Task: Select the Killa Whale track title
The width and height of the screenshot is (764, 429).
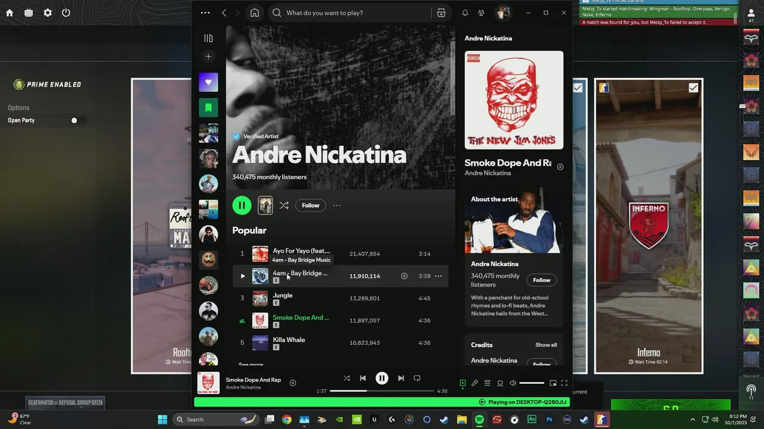Action: tap(289, 340)
